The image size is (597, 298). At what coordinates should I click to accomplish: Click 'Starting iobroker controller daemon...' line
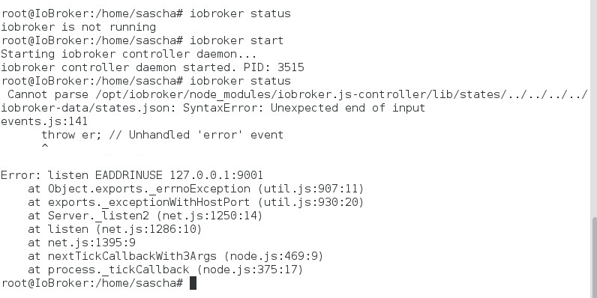(x=129, y=54)
